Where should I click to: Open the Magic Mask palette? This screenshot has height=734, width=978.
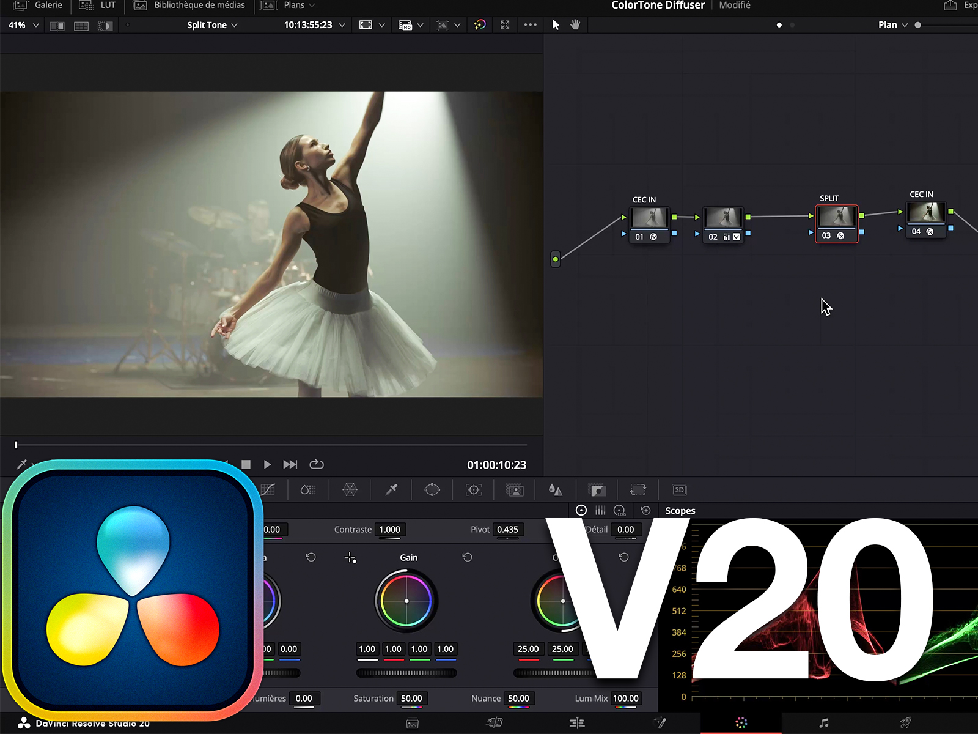tap(515, 490)
